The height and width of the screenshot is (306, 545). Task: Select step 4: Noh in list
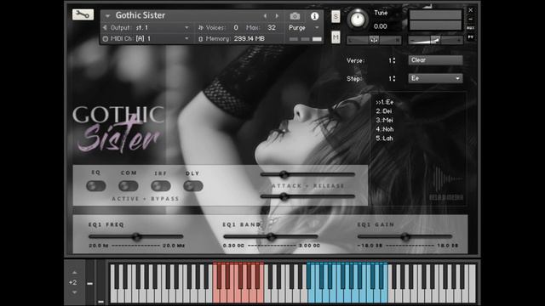[384, 129]
